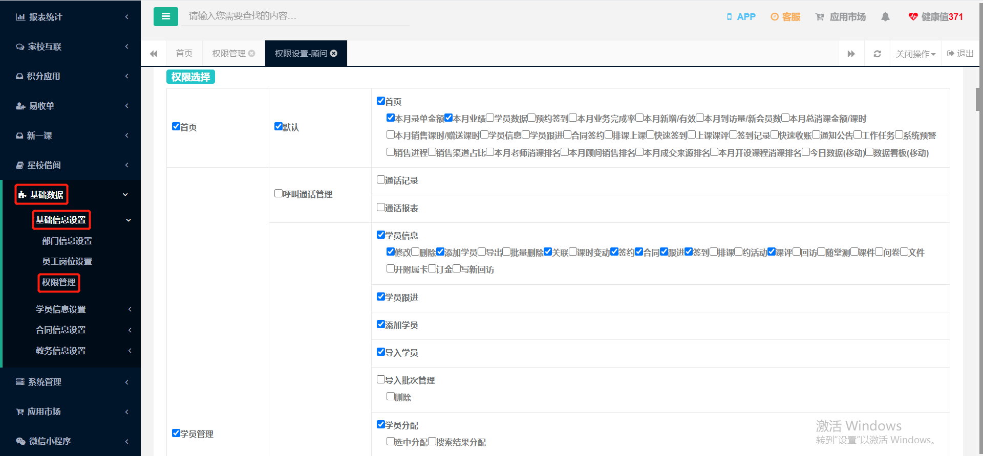Close the 权限设置-顾问 tab with its x

[x=334, y=53]
